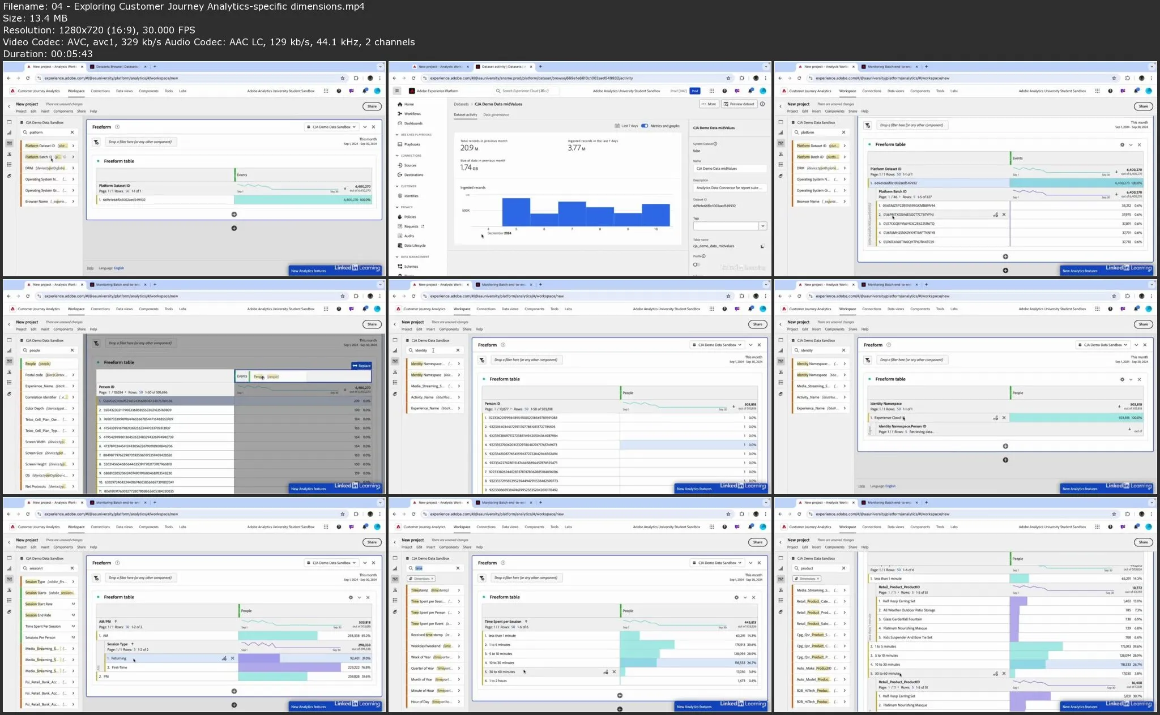Image resolution: width=1160 pixels, height=715 pixels.
Task: Collapse the CONNECTIONS sidebar section
Action: [397, 156]
